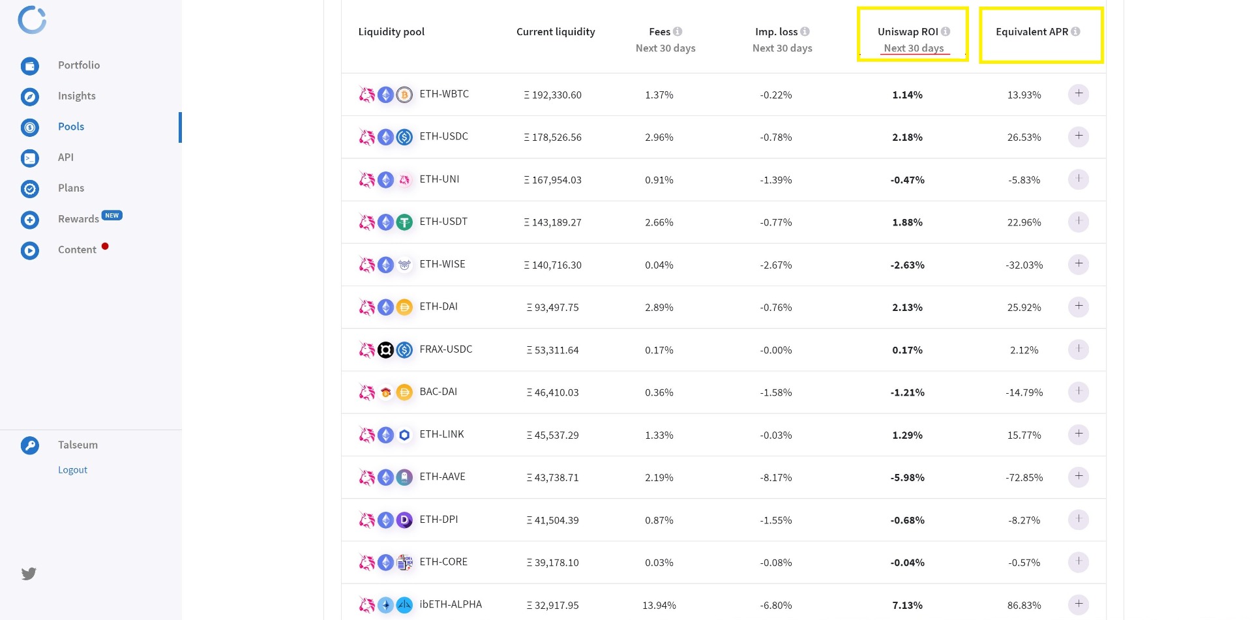Expand the ETH-AAVE pool row
Screen dimensions: 1252x620
[x=1079, y=477]
